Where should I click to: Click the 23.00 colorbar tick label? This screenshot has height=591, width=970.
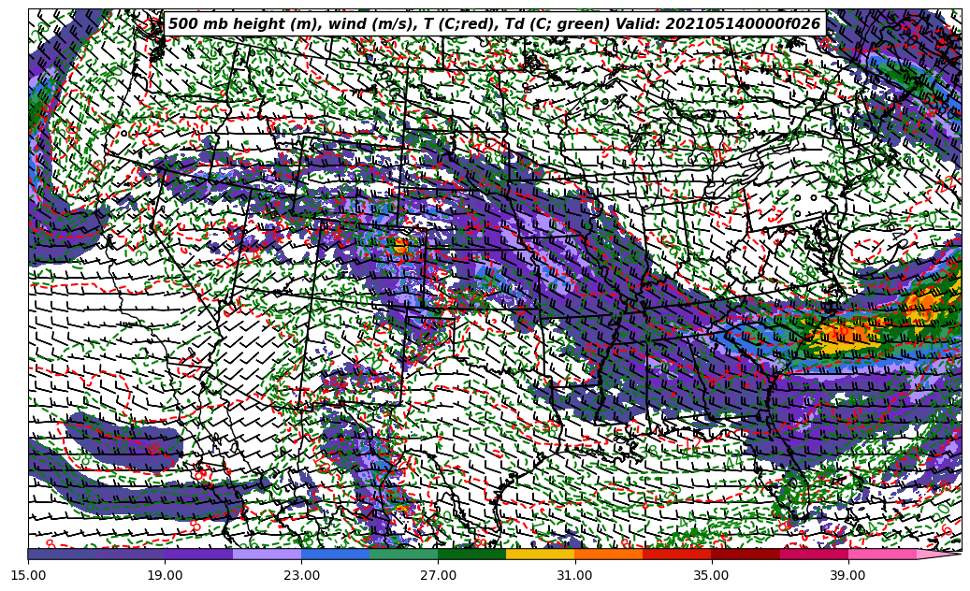coord(301,575)
